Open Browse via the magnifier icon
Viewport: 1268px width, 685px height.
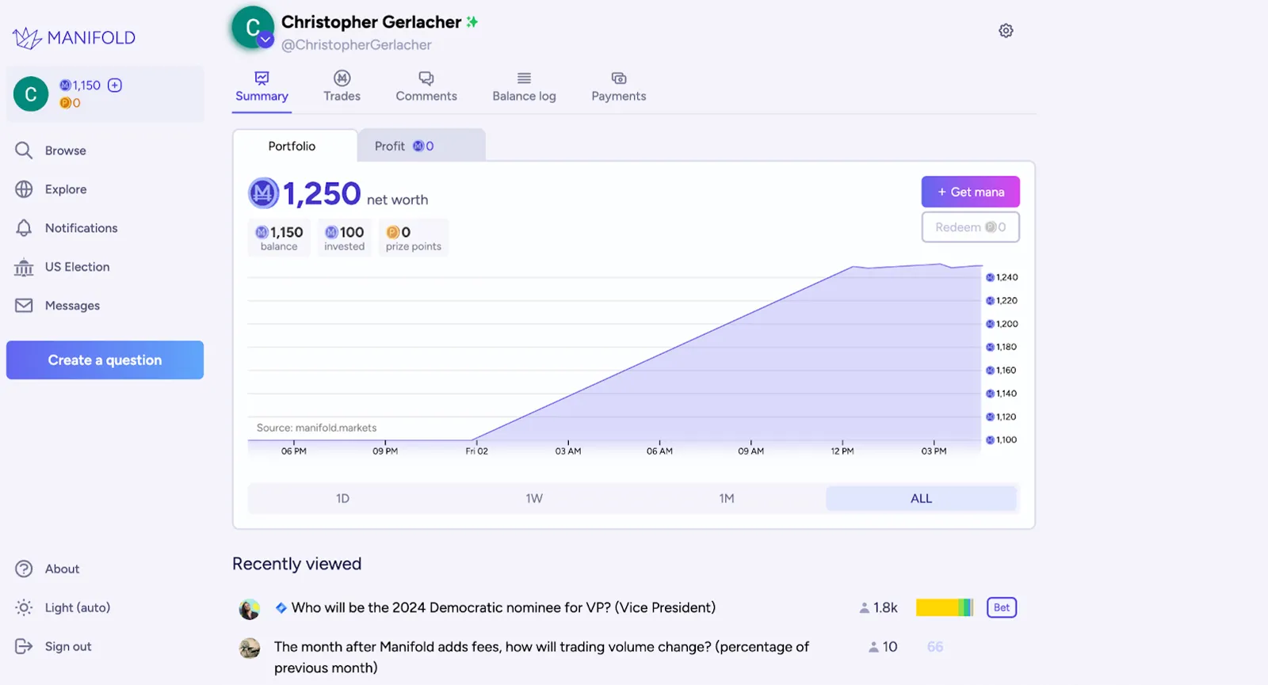tap(24, 150)
